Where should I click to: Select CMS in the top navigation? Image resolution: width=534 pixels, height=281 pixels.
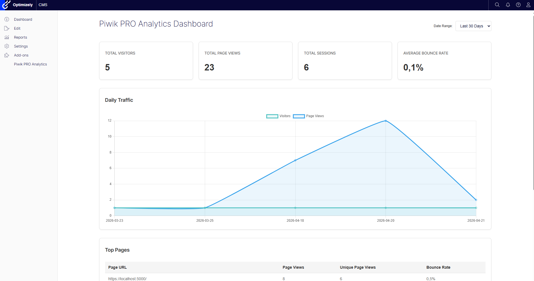(x=43, y=5)
